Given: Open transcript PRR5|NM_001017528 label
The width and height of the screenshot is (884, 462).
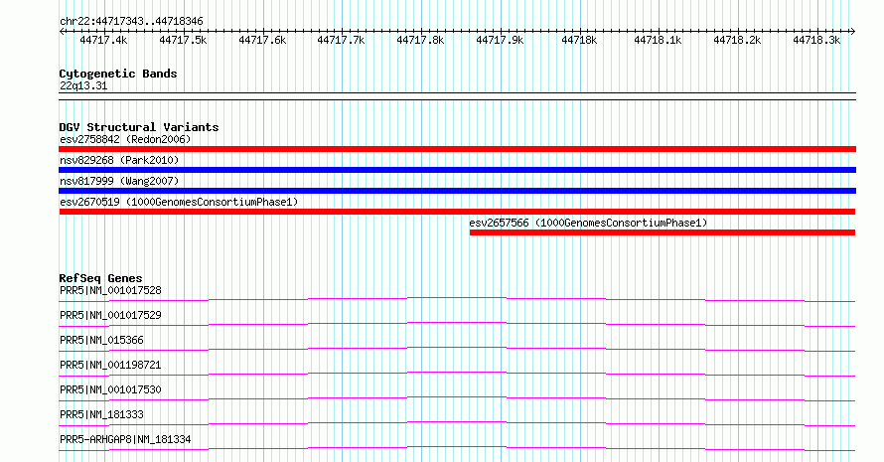Looking at the screenshot, I should [110, 290].
